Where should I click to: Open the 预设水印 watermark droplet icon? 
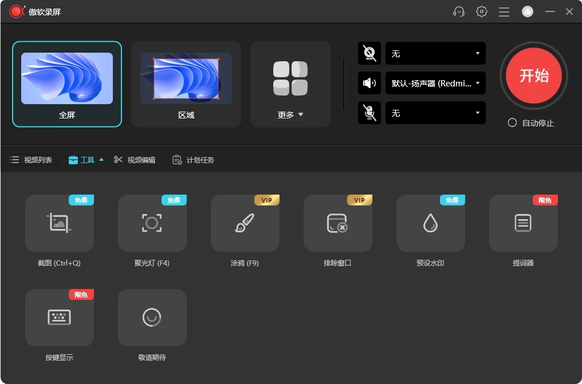click(x=430, y=223)
